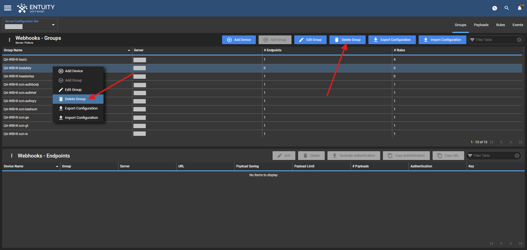Clear the Endpoints Filter Table field
This screenshot has height=250, width=527.
tap(517, 156)
